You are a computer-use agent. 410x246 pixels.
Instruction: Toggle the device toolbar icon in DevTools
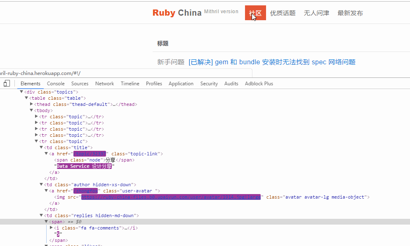7,83
